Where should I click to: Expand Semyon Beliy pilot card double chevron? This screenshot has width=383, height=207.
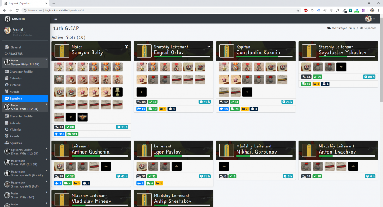[x=126, y=47]
